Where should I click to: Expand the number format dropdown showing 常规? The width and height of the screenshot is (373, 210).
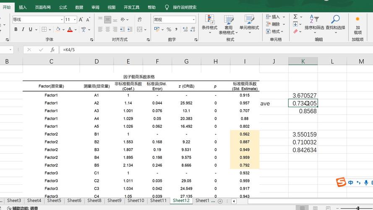pyautogui.click(x=193, y=19)
